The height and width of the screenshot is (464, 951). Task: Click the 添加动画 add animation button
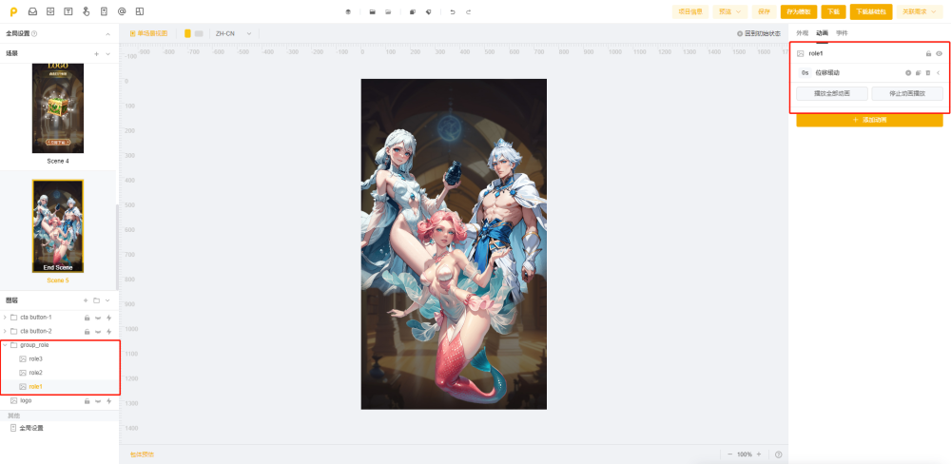click(870, 120)
